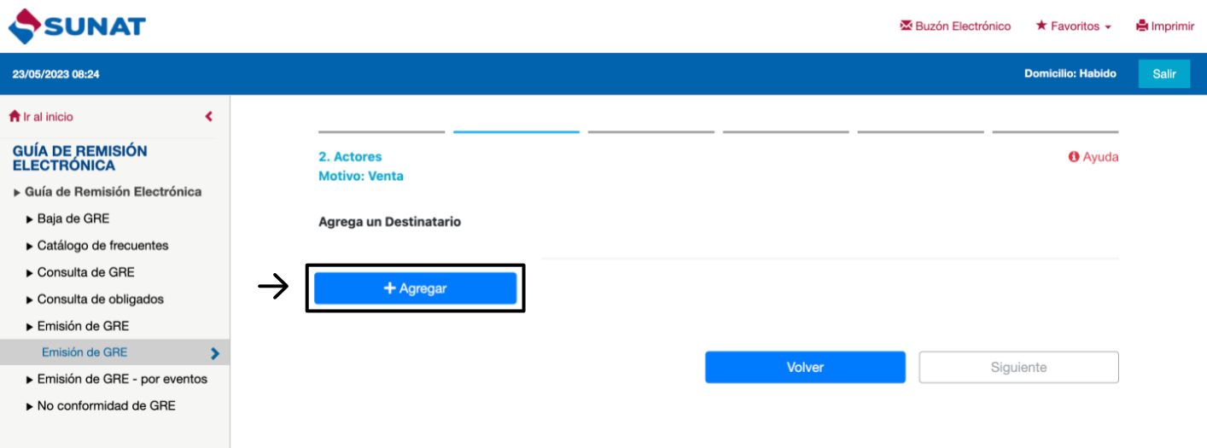Expand Catálogo de frecuentes section
This screenshot has width=1207, height=448.
[102, 246]
